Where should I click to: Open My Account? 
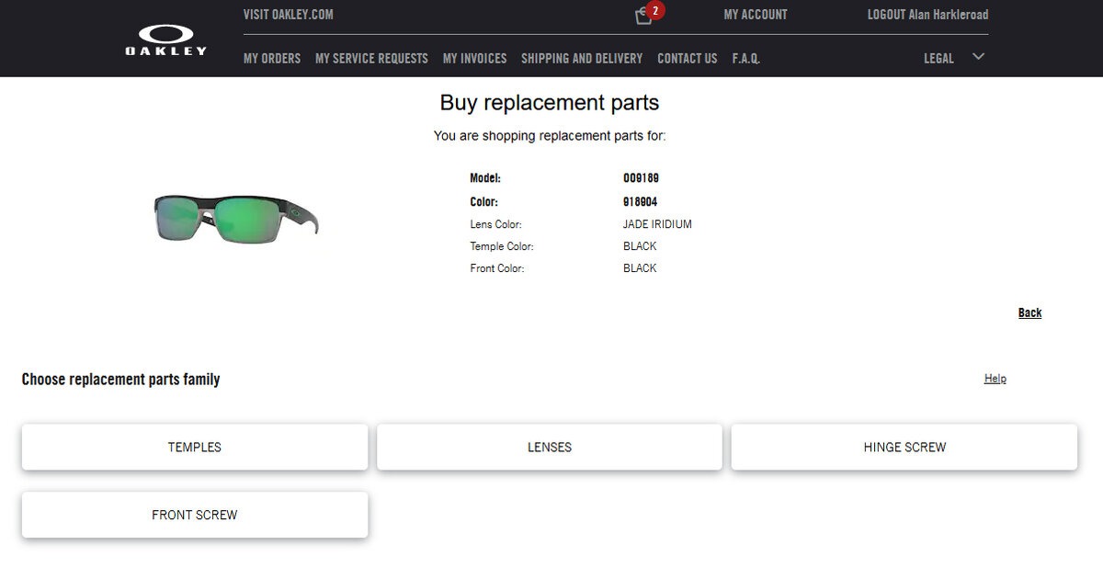coord(756,15)
